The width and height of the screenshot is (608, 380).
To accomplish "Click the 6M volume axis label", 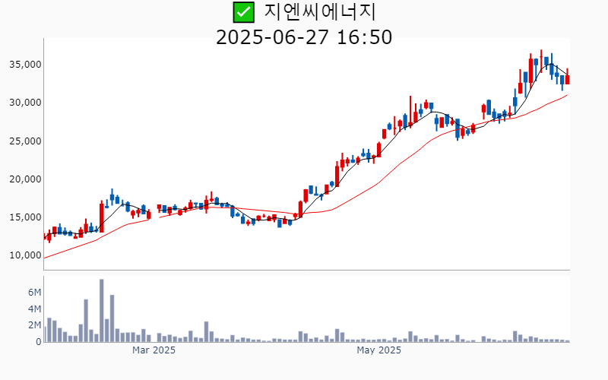I will click(34, 293).
